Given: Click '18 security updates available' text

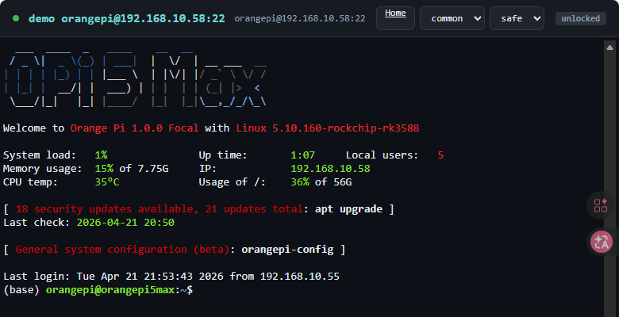Looking at the screenshot, I should tap(106, 208).
